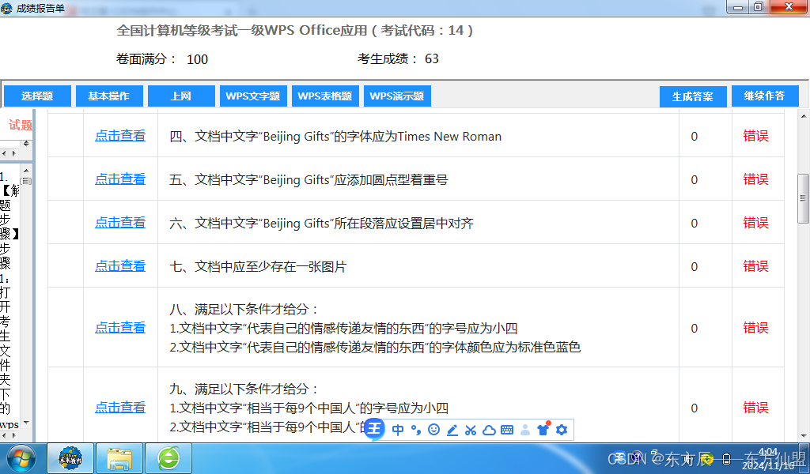Click the 生成答案 button

693,96
